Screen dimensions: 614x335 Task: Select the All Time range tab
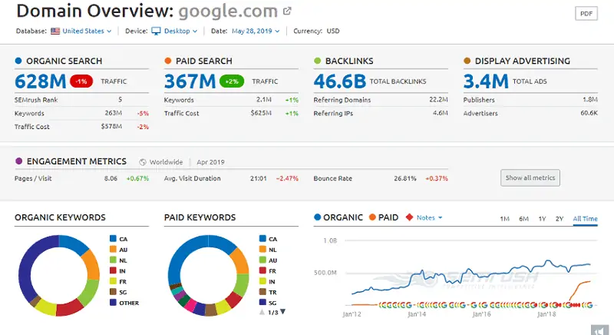585,219
